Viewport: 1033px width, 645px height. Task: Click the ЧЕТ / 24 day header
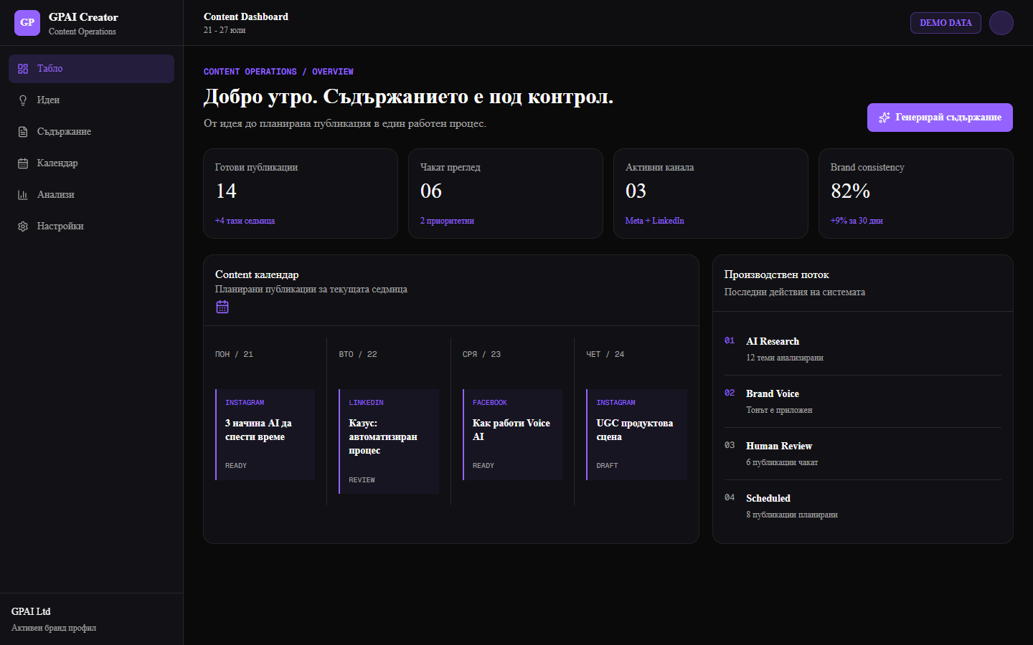point(605,355)
